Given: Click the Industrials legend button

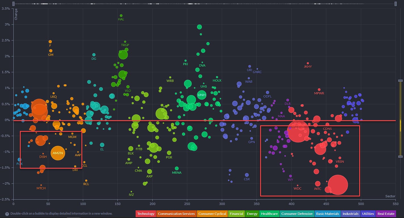Looking at the screenshot, I should tap(350, 214).
